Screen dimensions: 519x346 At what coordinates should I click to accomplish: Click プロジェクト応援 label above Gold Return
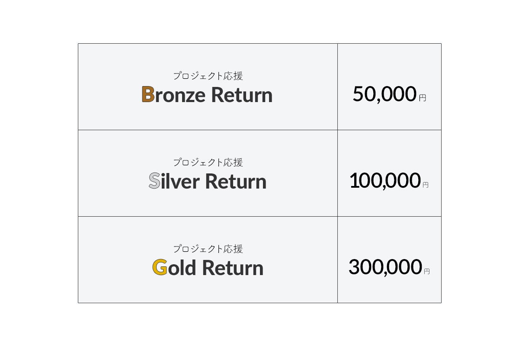(208, 249)
